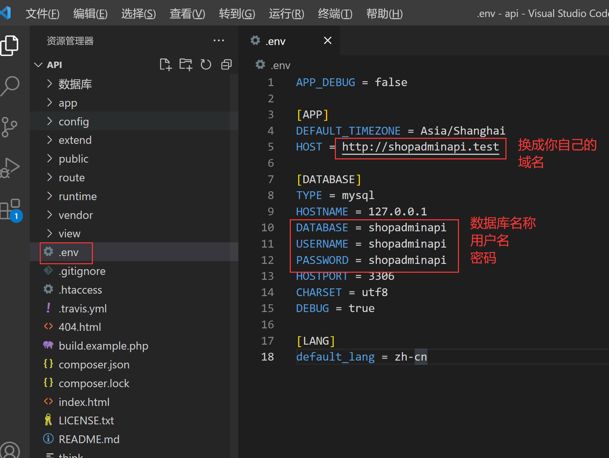The image size is (609, 458).
Task: Click the 资源管理器 panel title
Action: pyautogui.click(x=70, y=41)
